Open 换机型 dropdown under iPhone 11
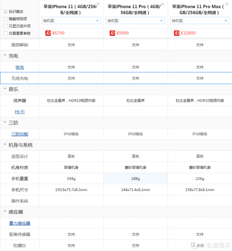This screenshot has height=251, width=232. [x=71, y=21]
